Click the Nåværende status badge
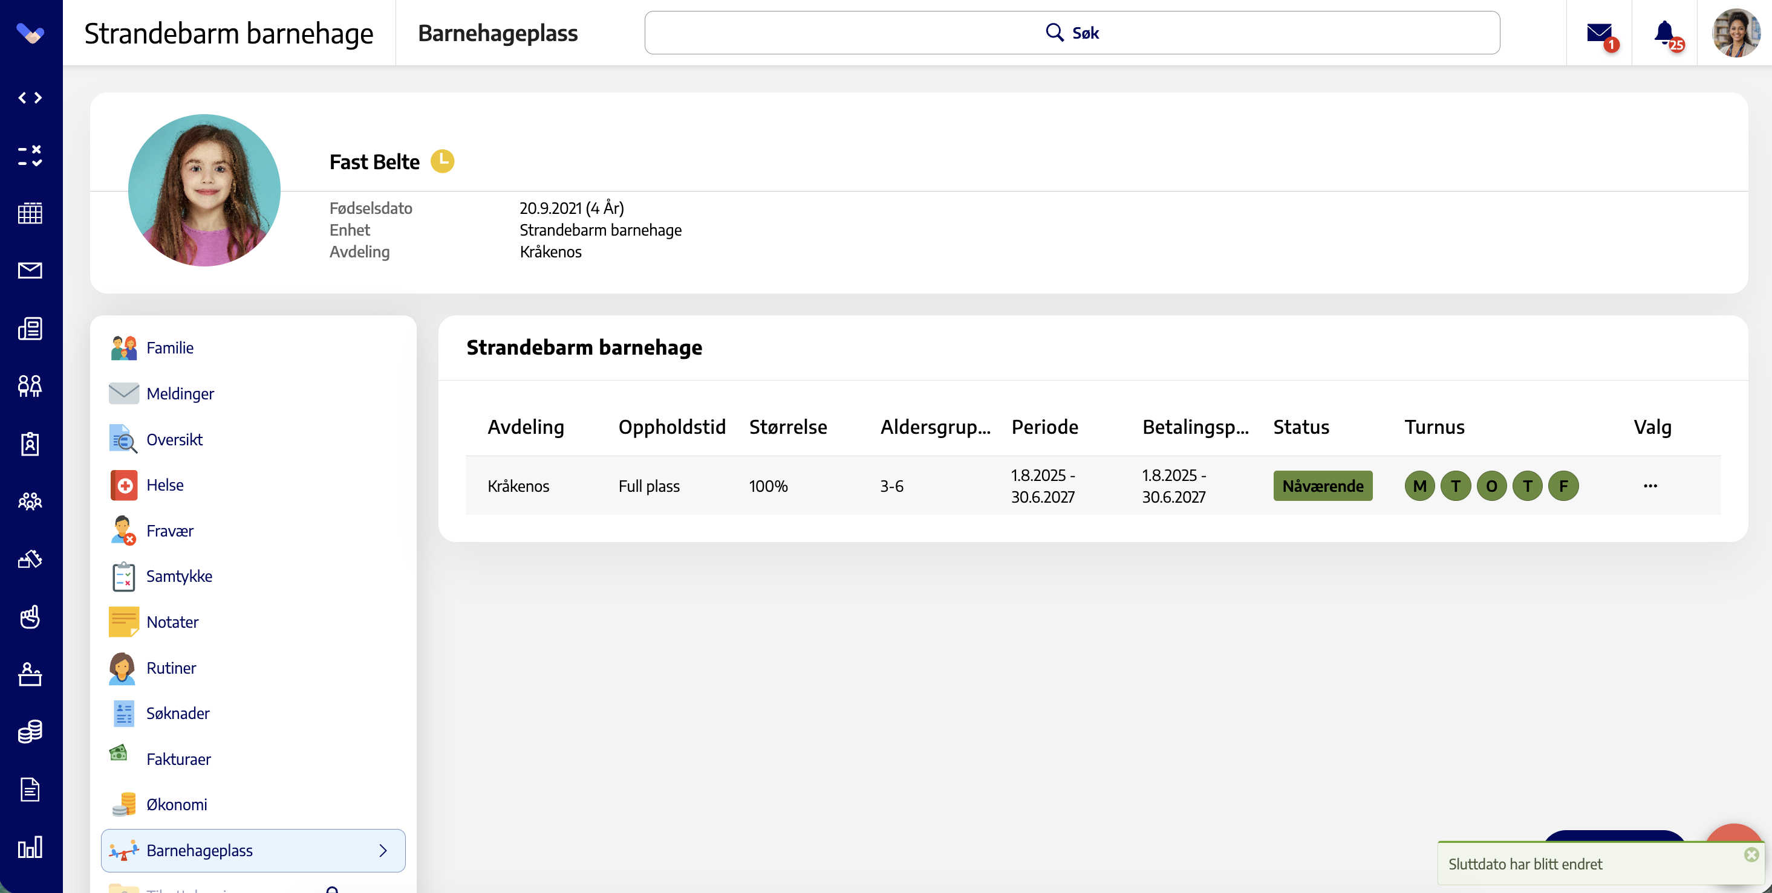This screenshot has width=1772, height=893. tap(1322, 486)
